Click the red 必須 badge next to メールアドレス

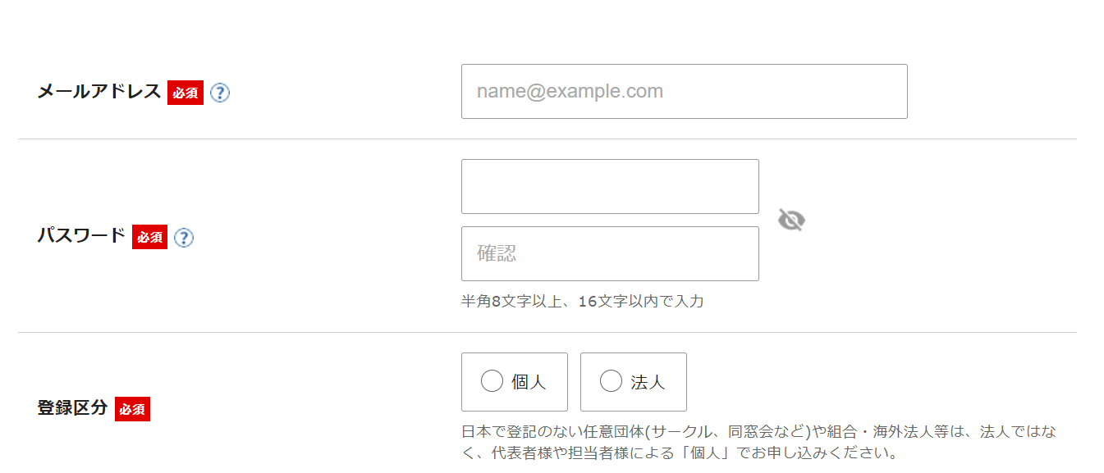point(186,93)
